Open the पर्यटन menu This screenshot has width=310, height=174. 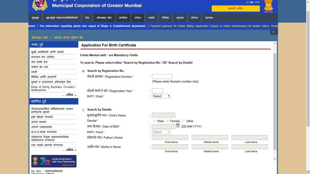pyautogui.click(x=138, y=18)
